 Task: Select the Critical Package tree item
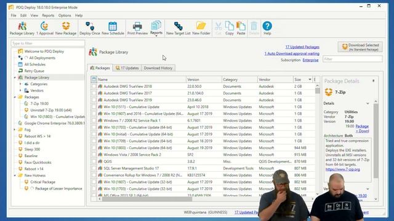click(42, 182)
